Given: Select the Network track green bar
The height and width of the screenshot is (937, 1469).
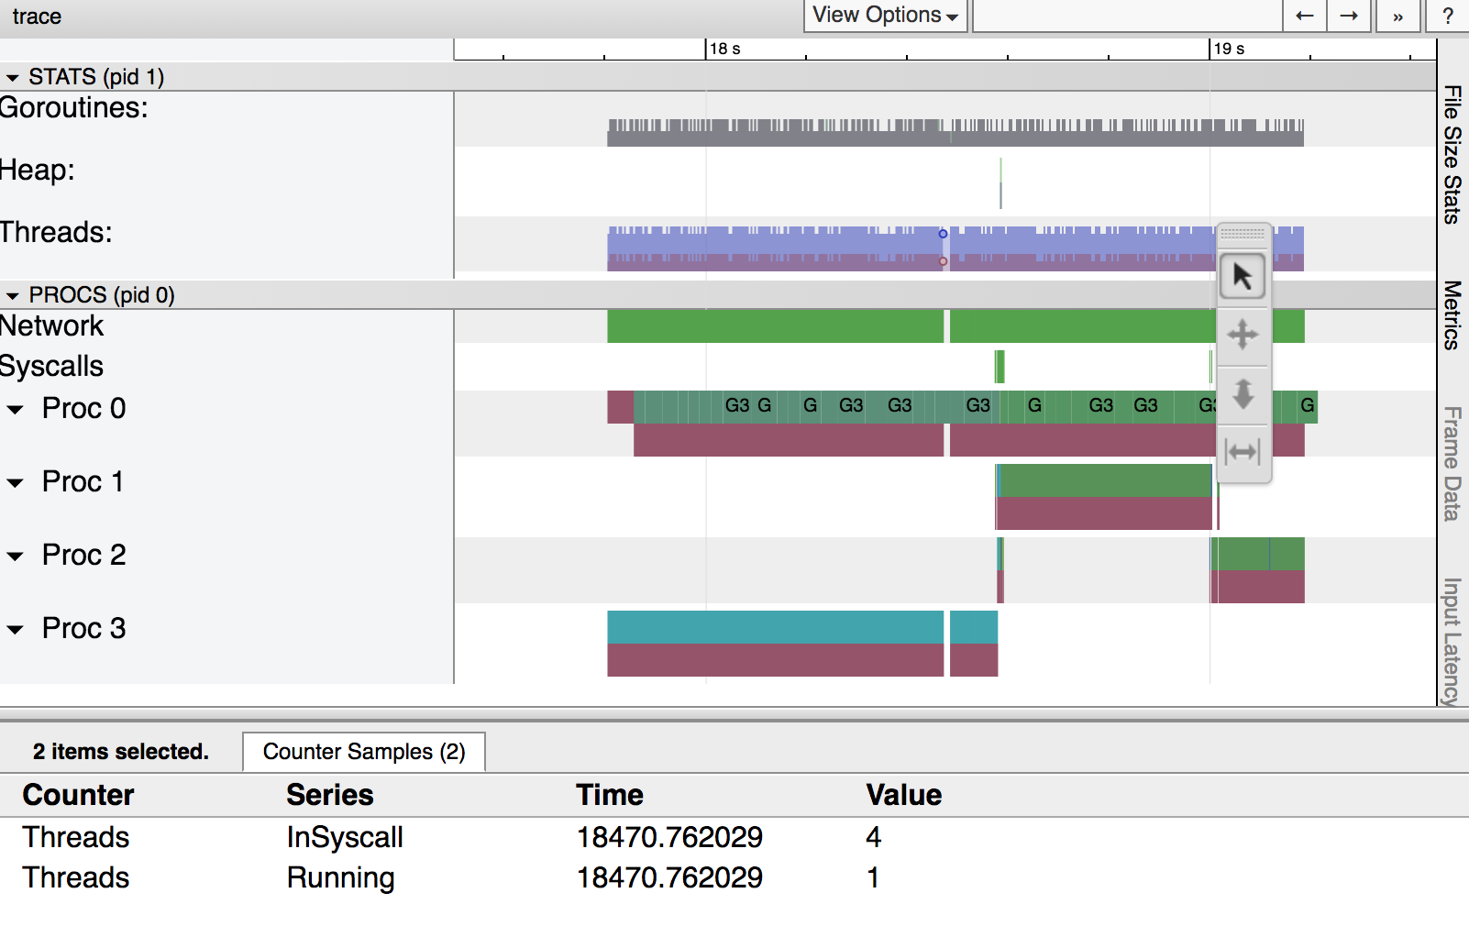Looking at the screenshot, I should pyautogui.click(x=775, y=326).
